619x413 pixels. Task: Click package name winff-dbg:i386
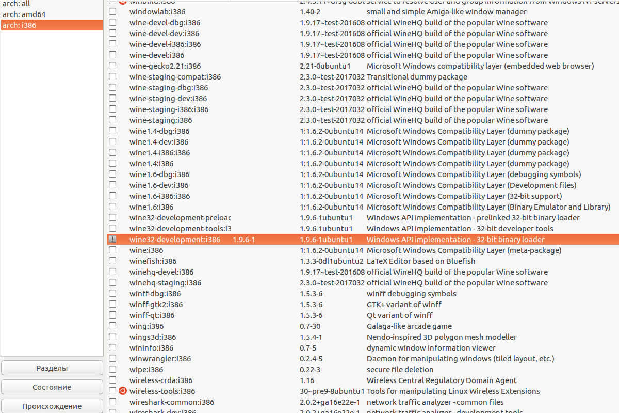click(155, 293)
